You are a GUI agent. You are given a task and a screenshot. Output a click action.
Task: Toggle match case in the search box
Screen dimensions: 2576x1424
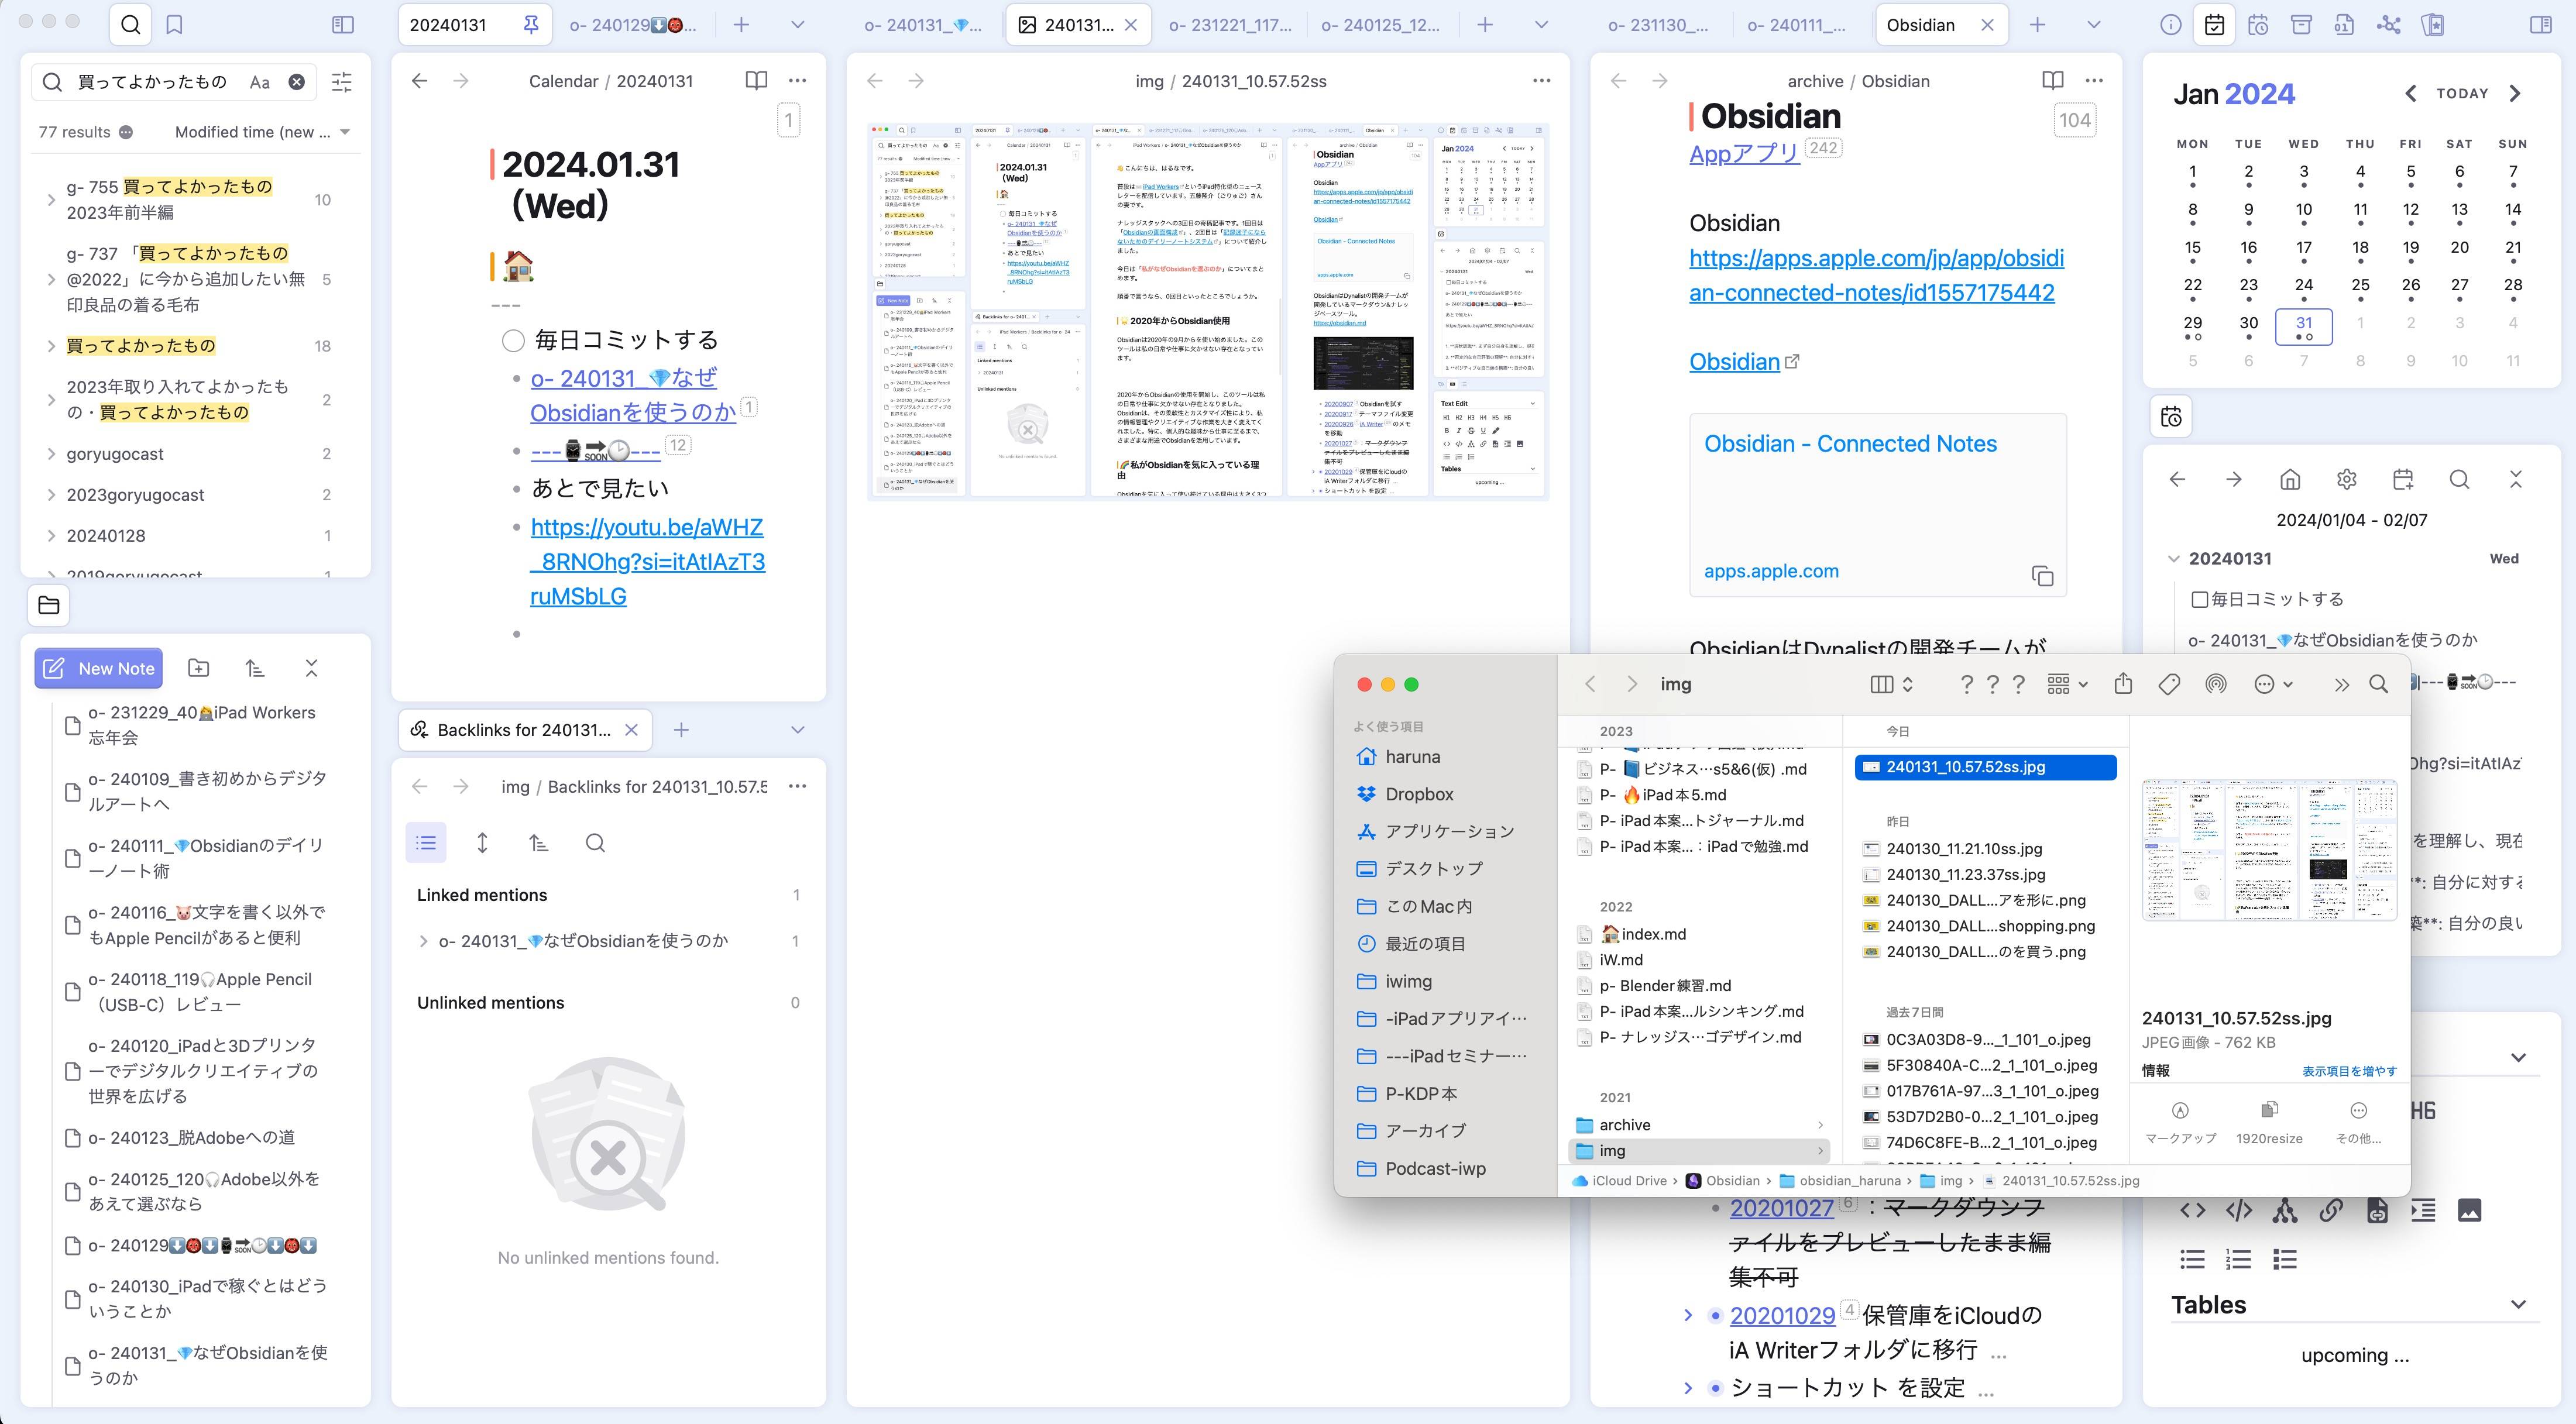[260, 82]
